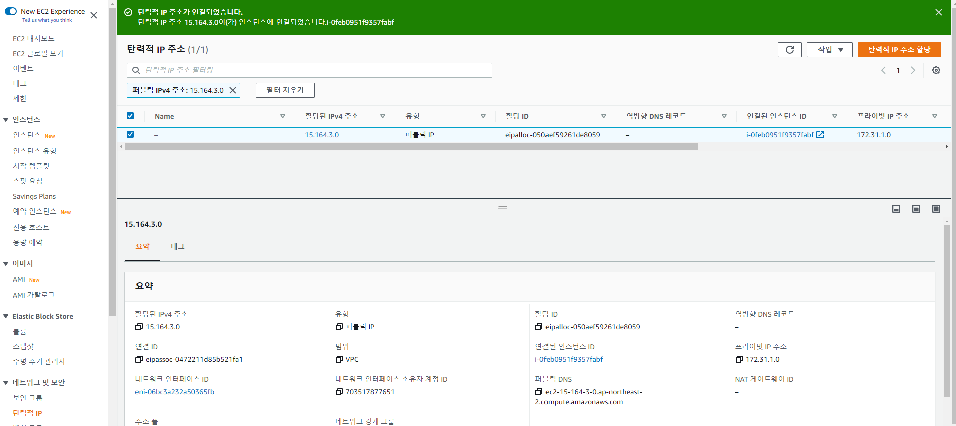Image resolution: width=956 pixels, height=426 pixels.
Task: Sort by 연결된 인스턴스 ID column
Action: 835,116
